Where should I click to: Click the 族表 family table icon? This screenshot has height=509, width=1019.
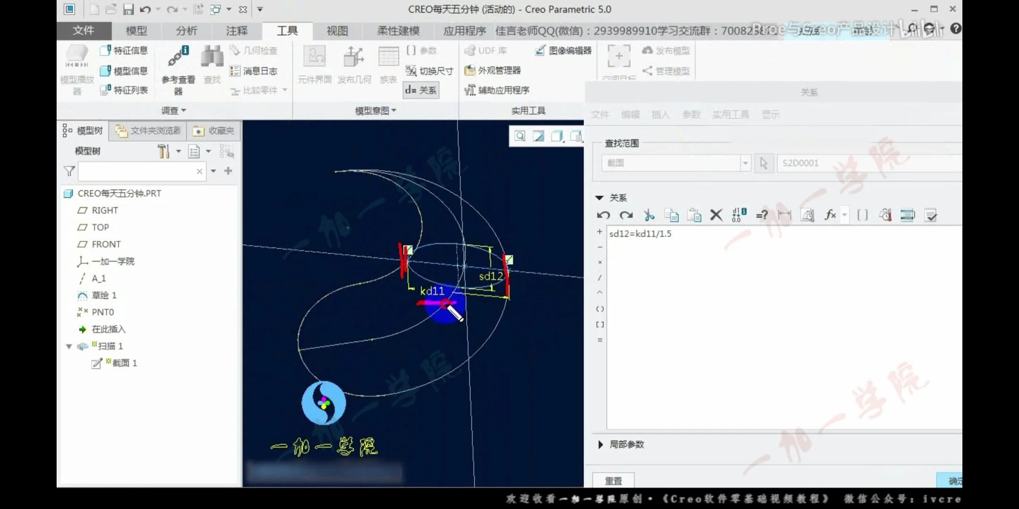388,57
